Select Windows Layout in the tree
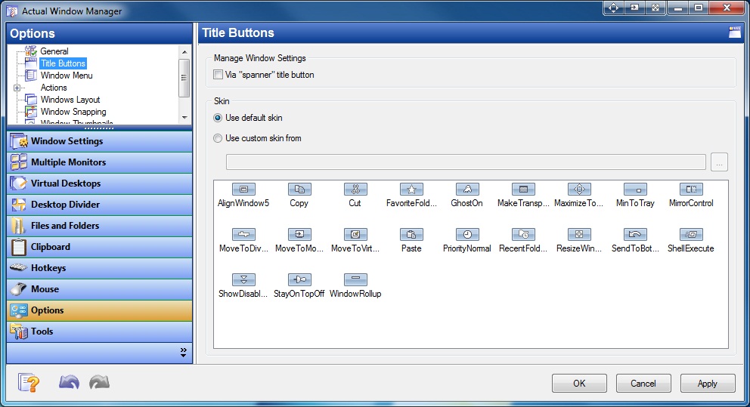Viewport: 750px width, 407px height. click(70, 100)
